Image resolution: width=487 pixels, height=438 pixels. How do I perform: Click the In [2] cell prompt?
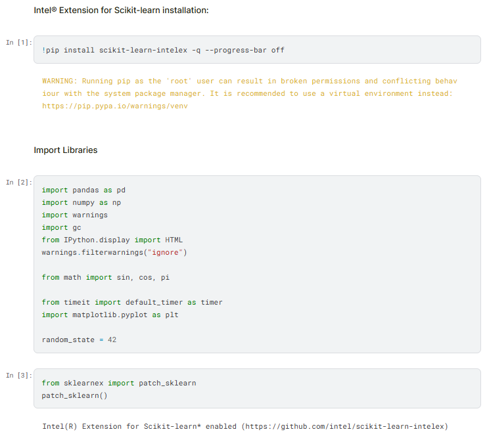coord(18,183)
